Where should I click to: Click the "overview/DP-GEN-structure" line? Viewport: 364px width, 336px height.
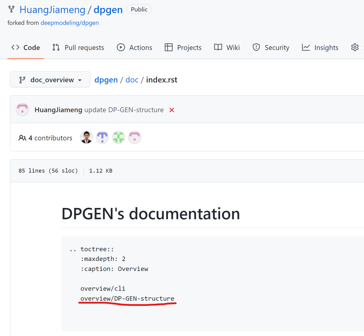(127, 298)
